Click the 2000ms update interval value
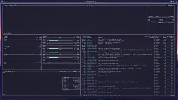This screenshot has width=178, height=100. click(x=170, y=6)
